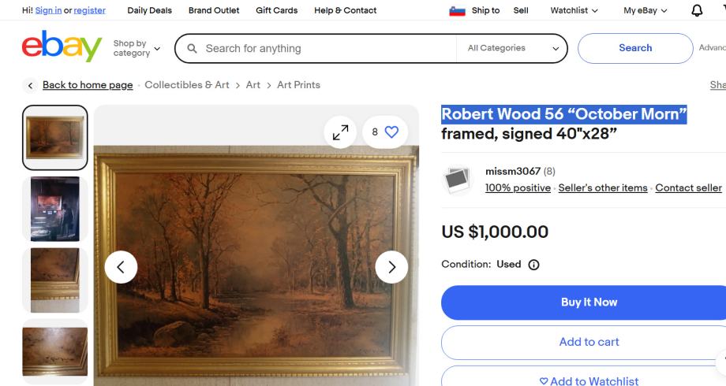Open the Shop by category dropdown

click(x=137, y=48)
